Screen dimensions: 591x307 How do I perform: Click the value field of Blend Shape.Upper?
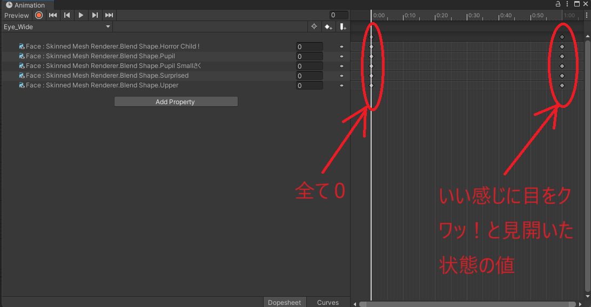(x=310, y=86)
